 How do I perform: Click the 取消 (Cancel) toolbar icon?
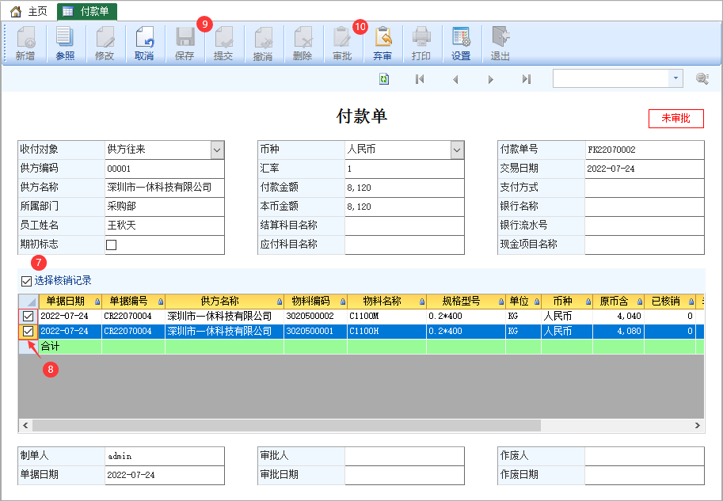(144, 44)
